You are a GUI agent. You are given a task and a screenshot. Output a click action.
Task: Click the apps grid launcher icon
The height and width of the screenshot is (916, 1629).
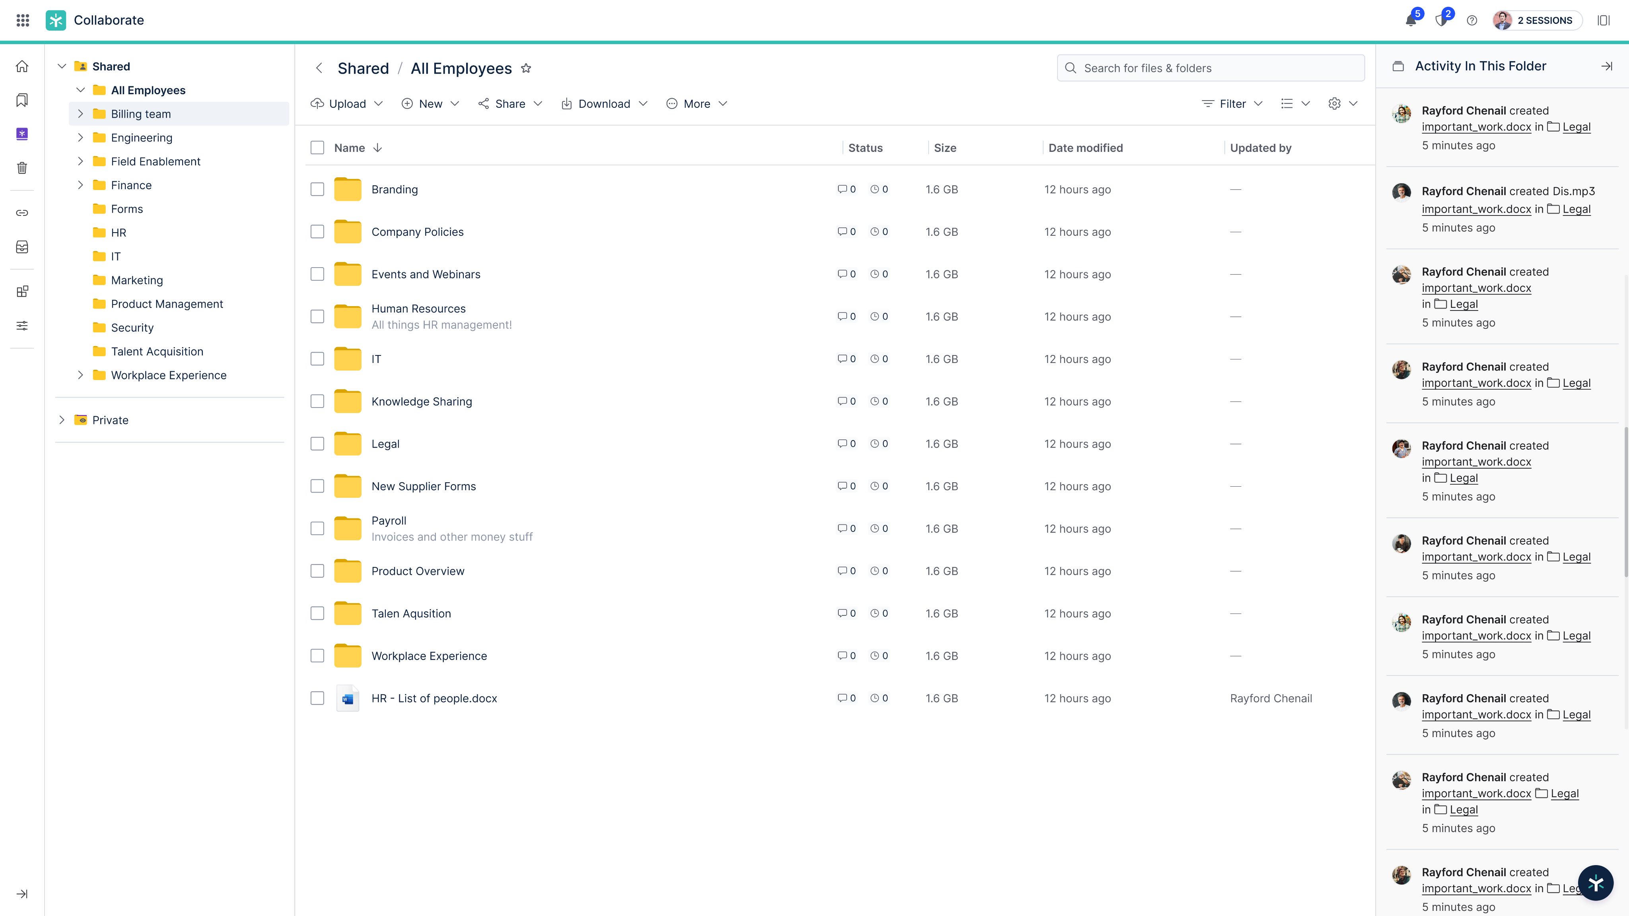pos(23,20)
